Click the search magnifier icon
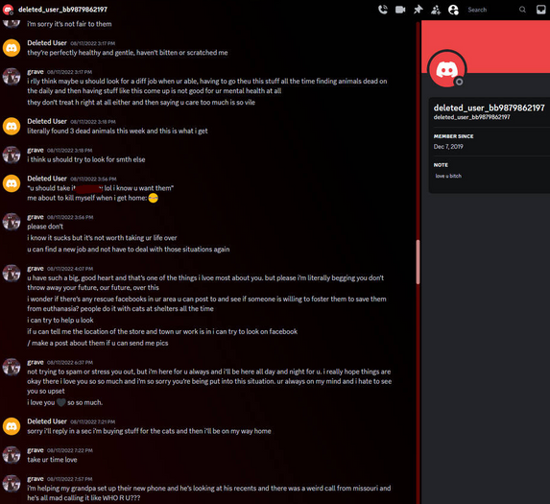550x504 pixels. coord(522,10)
